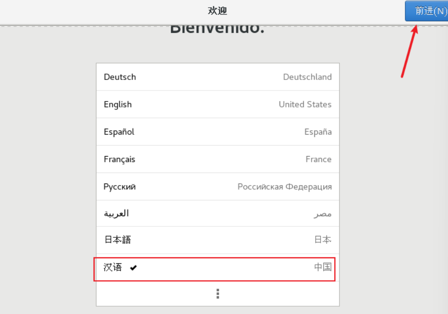
Task: Choose the Arabic العربية language row
Action: click(x=218, y=214)
